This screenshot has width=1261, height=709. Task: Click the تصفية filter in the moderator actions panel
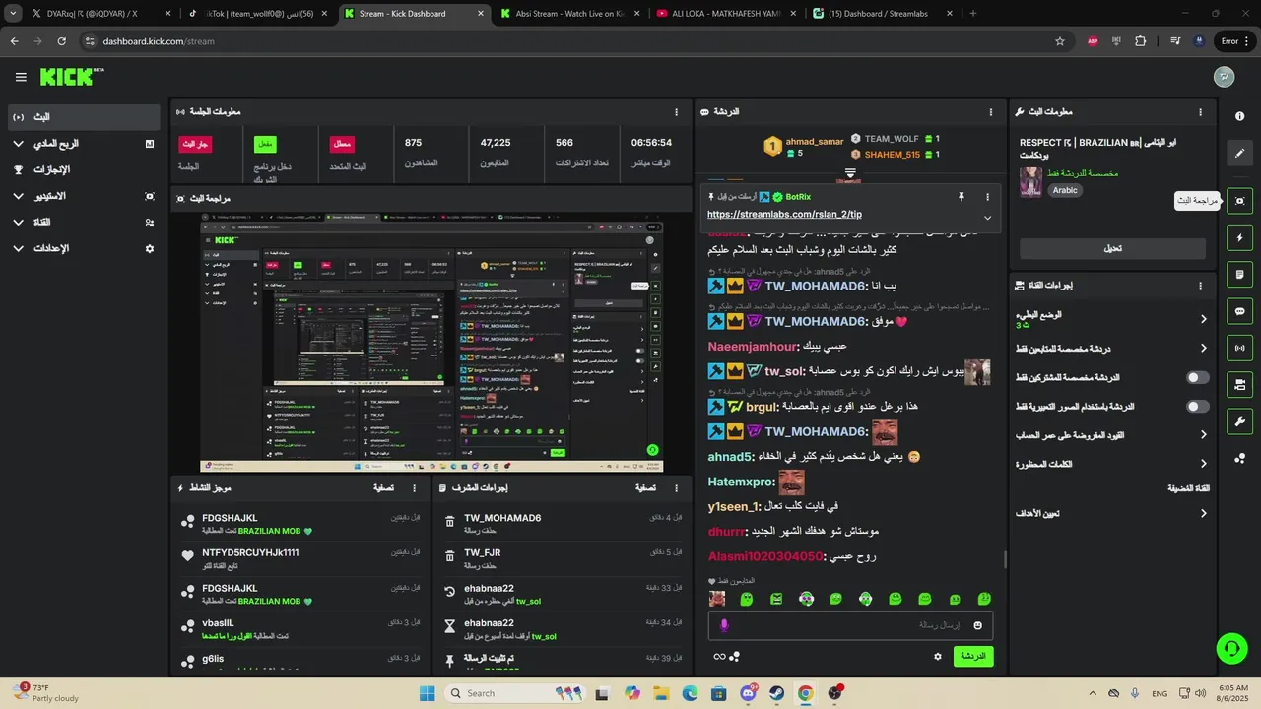[645, 487]
